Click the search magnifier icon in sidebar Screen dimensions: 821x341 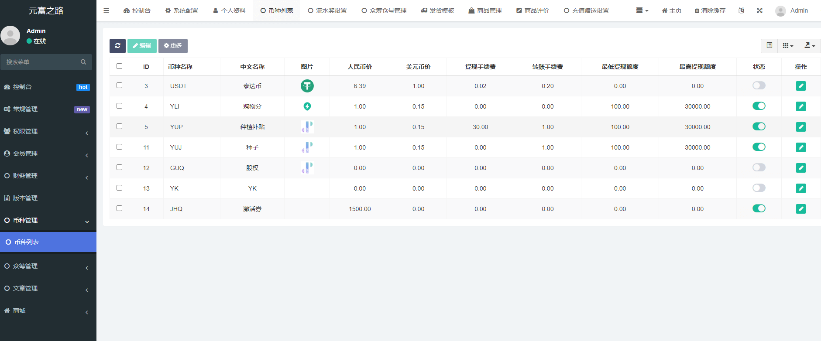click(83, 62)
